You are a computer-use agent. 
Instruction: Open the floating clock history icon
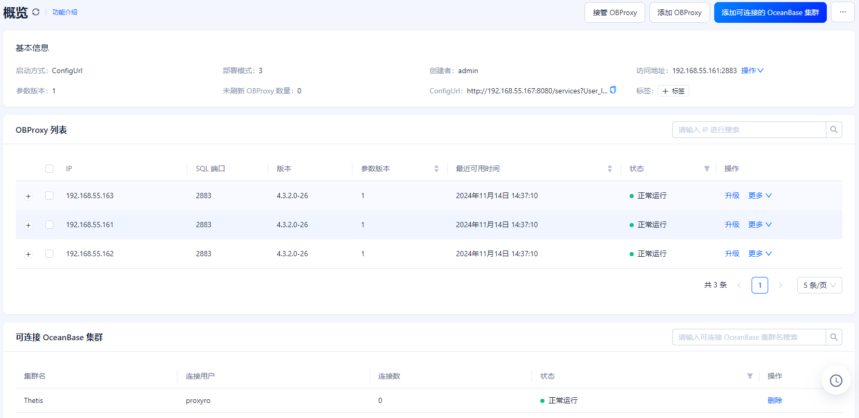pyautogui.click(x=836, y=381)
